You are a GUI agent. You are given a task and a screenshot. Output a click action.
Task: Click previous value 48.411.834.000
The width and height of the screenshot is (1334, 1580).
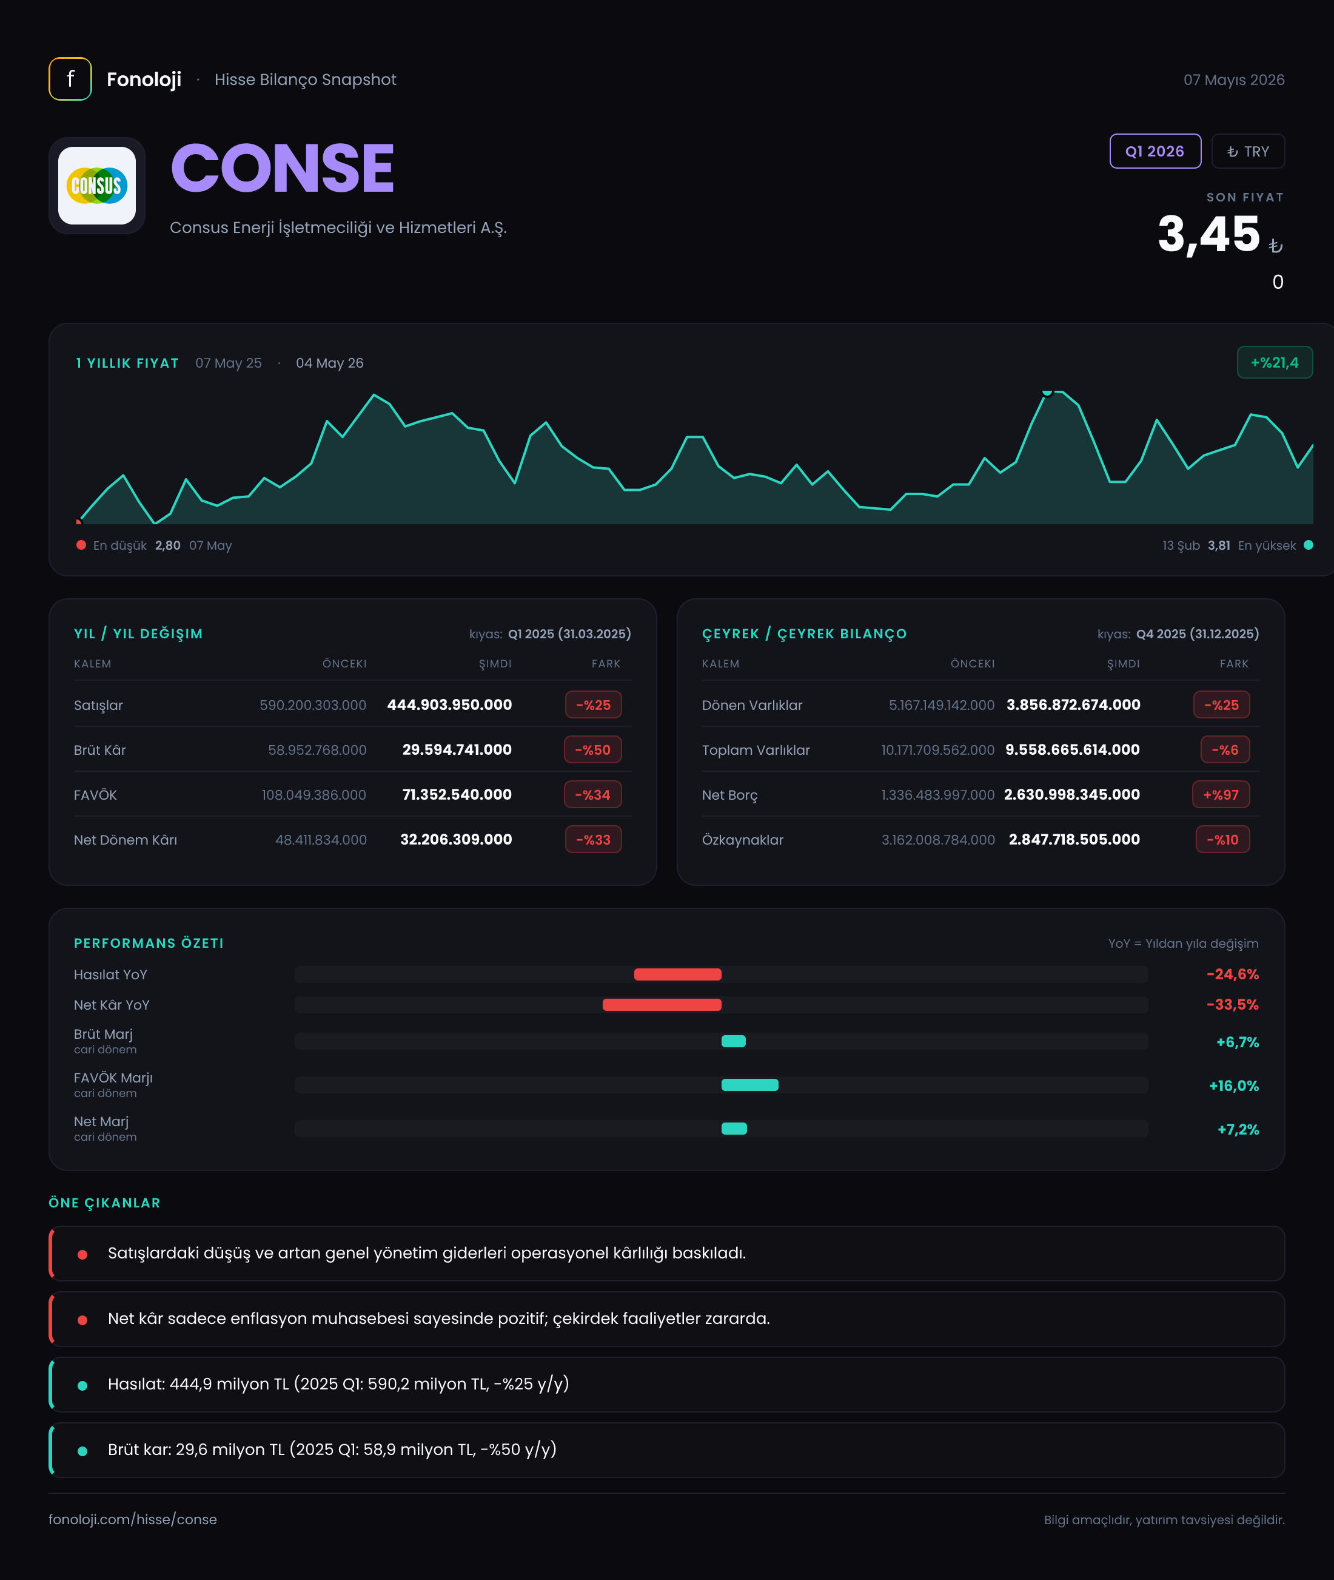tap(321, 840)
